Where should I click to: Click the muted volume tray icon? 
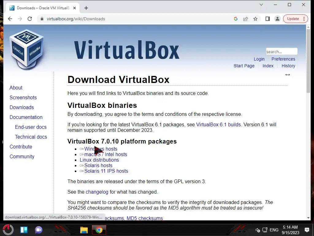258,230
